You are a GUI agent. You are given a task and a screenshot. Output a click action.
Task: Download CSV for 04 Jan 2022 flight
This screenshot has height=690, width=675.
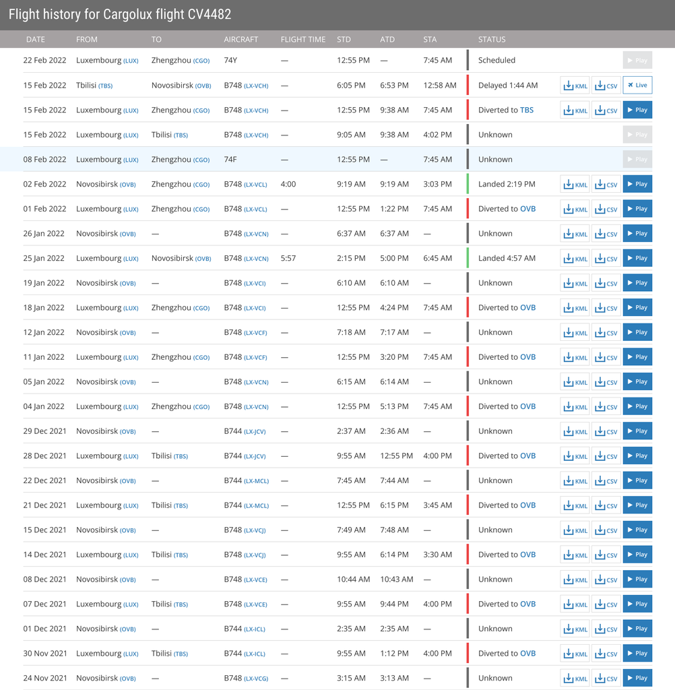coord(606,406)
